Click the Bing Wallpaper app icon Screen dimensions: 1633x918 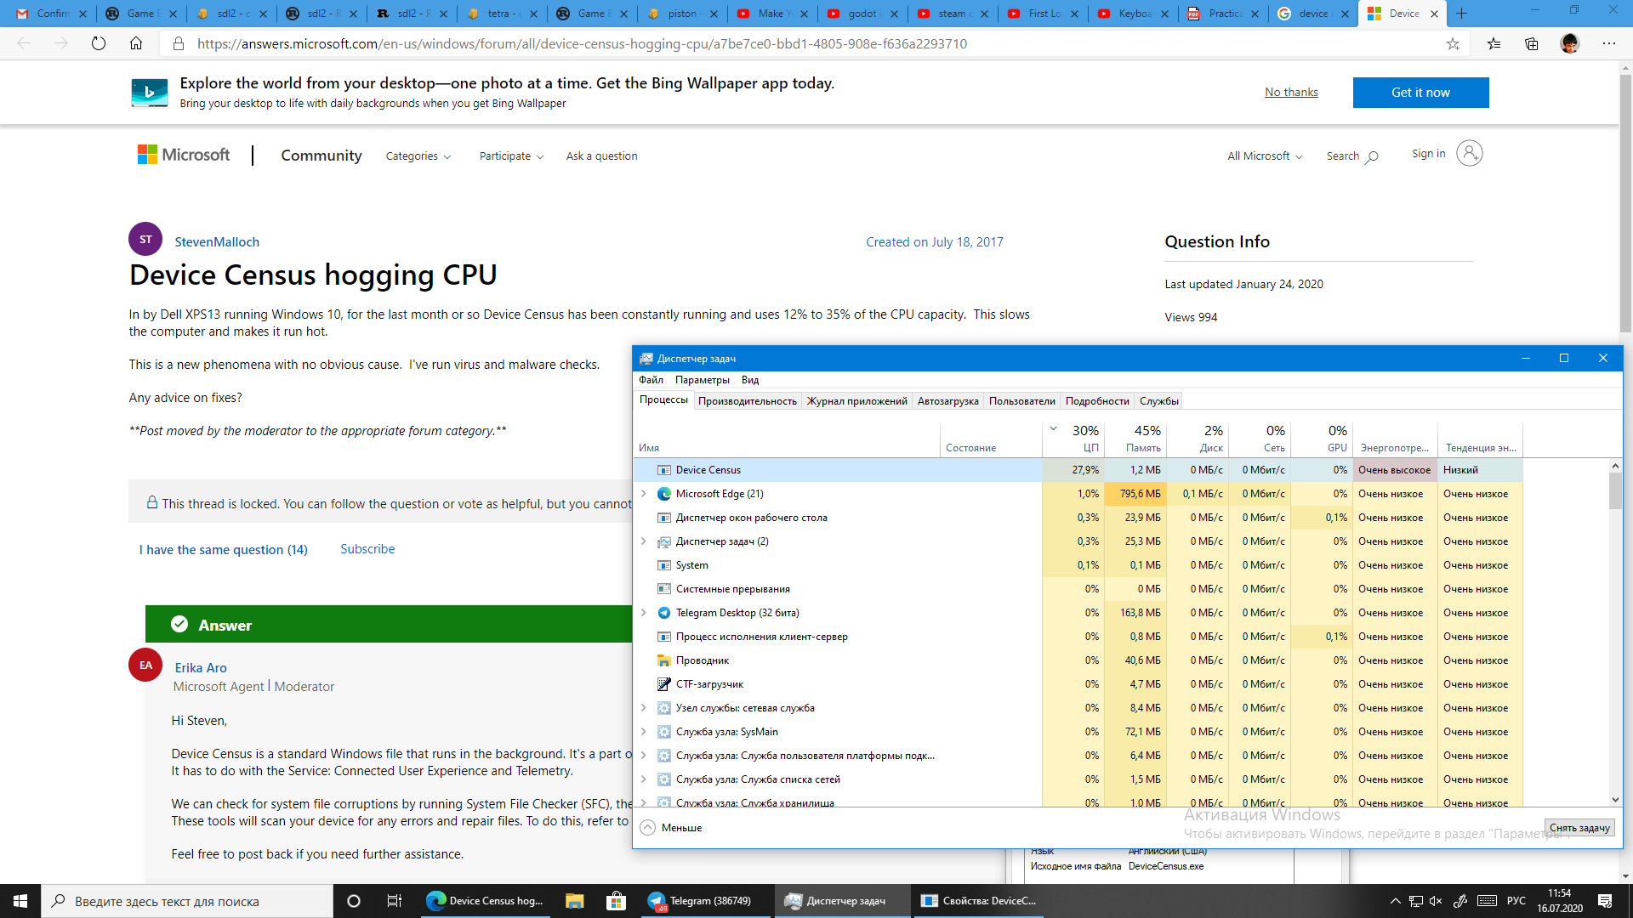coord(150,92)
